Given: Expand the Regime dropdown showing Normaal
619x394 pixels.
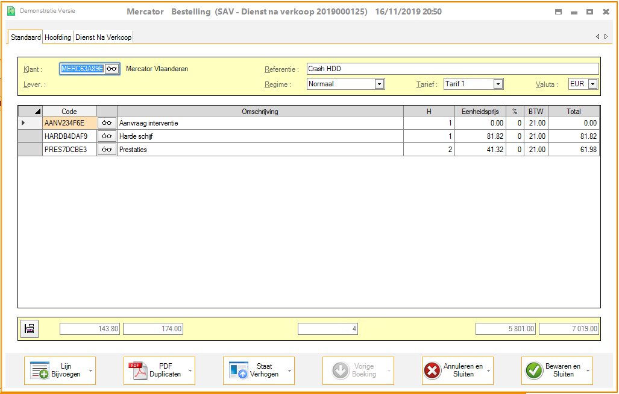Looking at the screenshot, I should (x=379, y=84).
